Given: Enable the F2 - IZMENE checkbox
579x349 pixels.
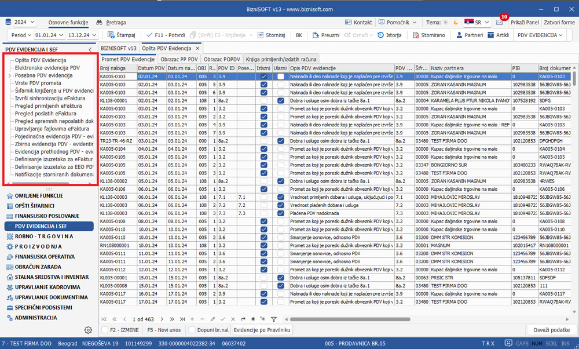Looking at the screenshot, I should coord(105,330).
